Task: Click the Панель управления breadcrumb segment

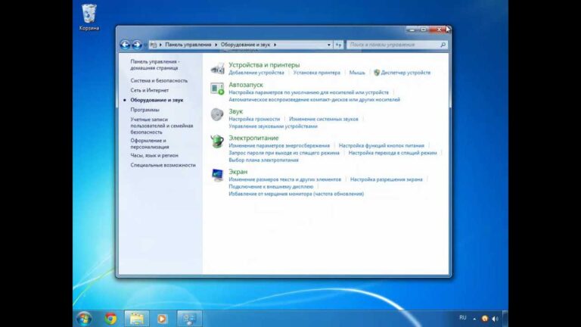Action: coord(188,45)
